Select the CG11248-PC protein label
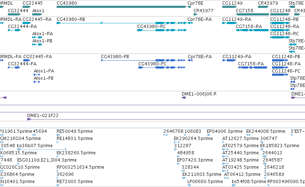The height and width of the screenshot is (187, 305). tap(286, 71)
